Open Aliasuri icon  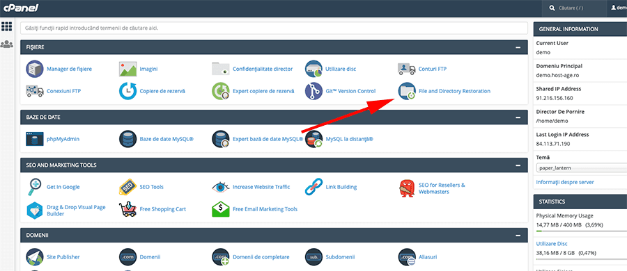point(407,257)
